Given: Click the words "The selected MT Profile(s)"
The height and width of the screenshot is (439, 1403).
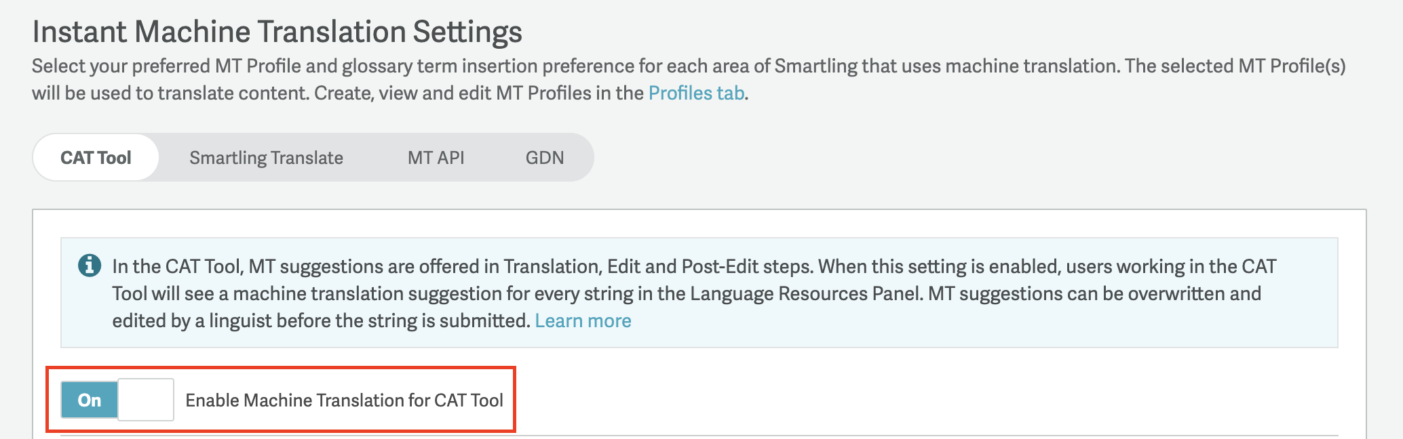Looking at the screenshot, I should click(1235, 66).
